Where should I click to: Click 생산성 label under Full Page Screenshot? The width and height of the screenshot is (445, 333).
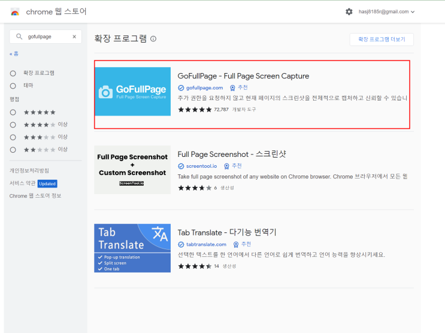click(228, 188)
